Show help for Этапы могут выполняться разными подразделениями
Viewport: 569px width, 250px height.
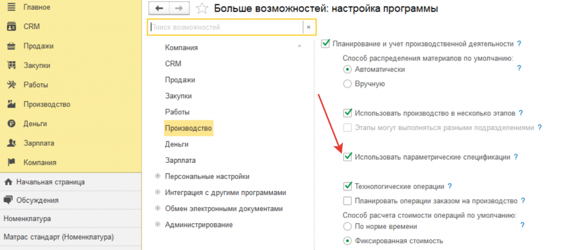coord(540,127)
